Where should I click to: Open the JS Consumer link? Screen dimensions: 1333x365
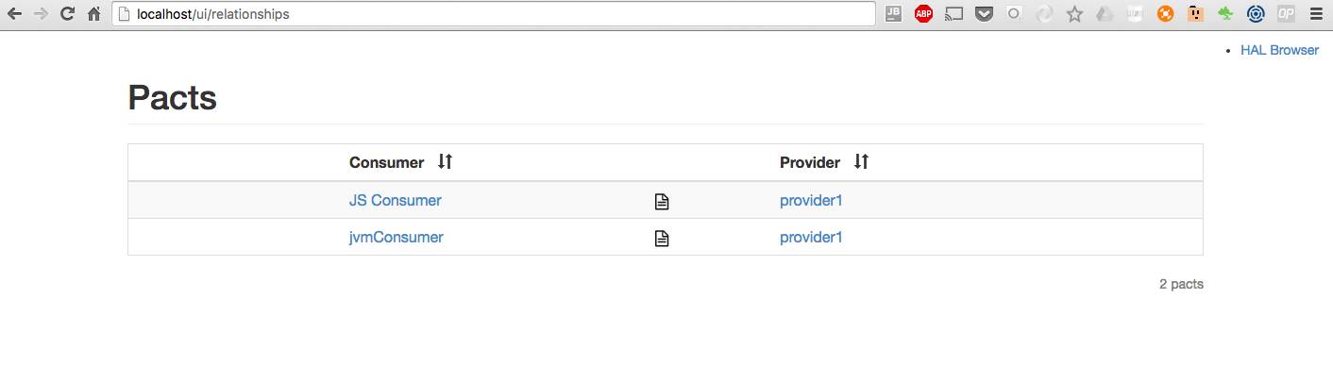395,200
